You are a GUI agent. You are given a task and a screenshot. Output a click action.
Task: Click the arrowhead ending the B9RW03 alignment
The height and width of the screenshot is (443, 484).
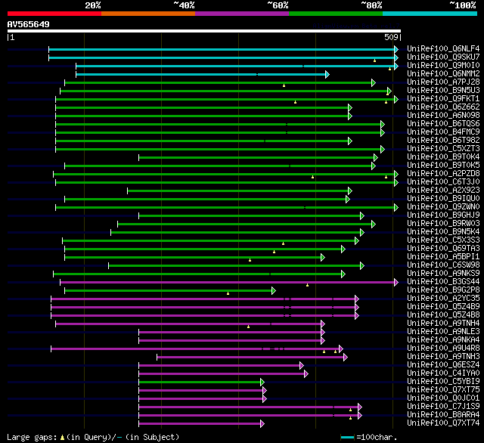pos(374,225)
